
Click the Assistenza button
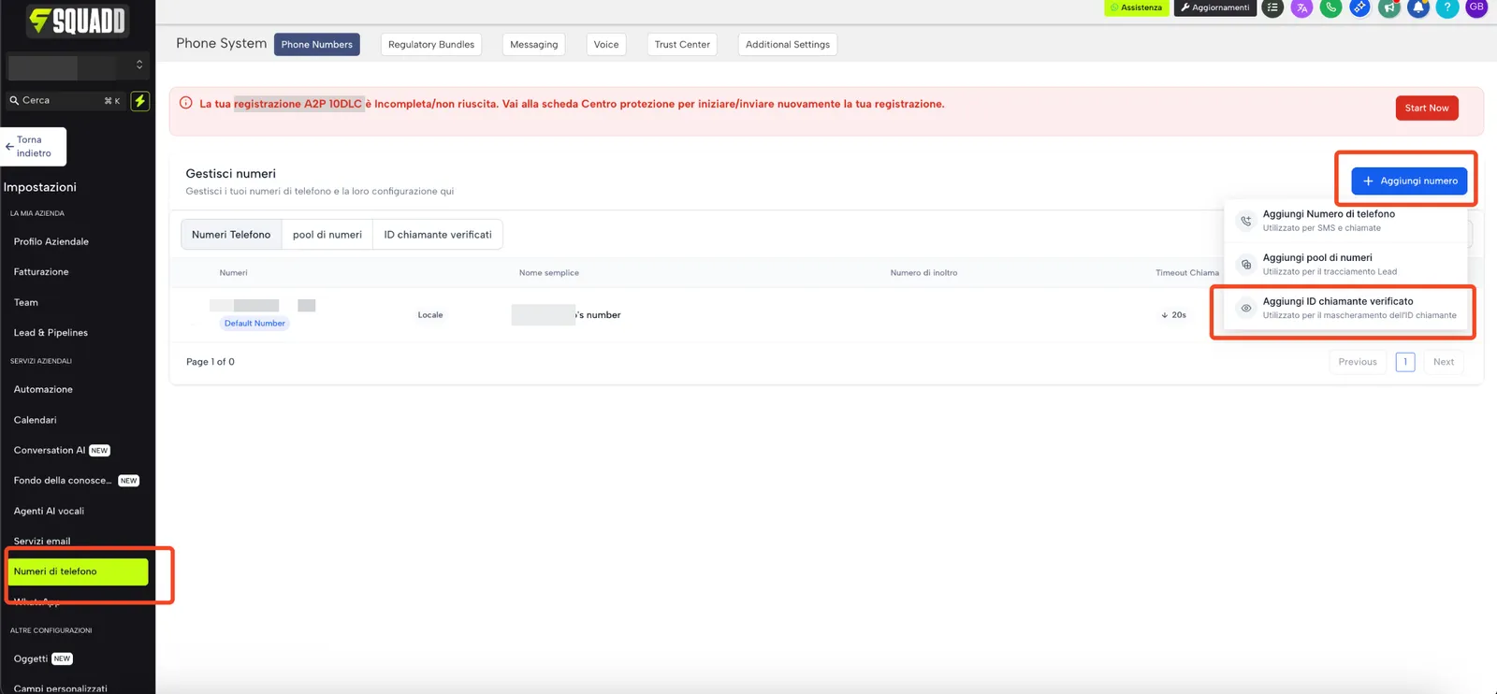pos(1137,7)
